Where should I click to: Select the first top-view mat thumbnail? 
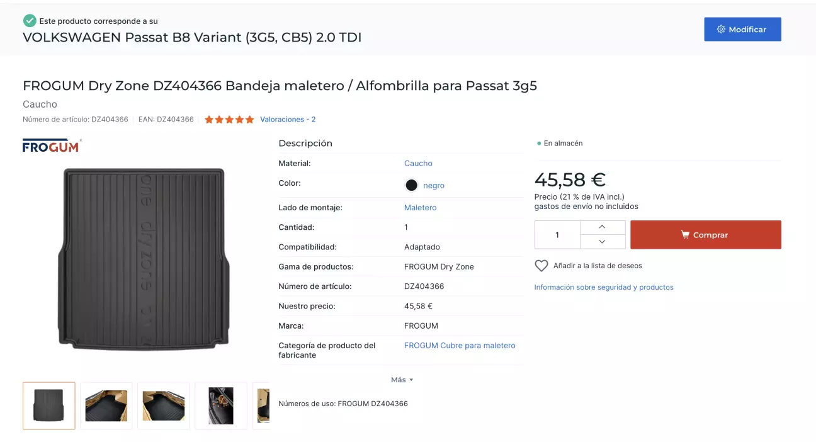pos(49,406)
